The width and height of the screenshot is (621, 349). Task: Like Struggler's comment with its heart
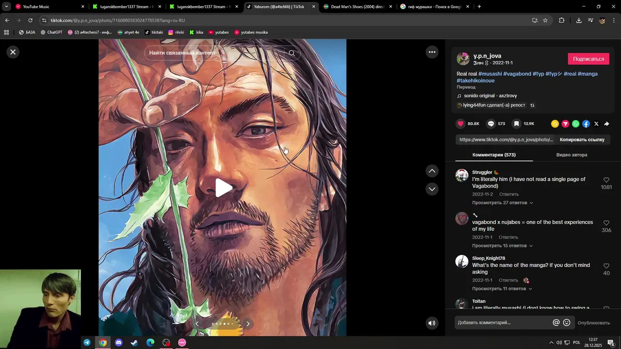[606, 180]
